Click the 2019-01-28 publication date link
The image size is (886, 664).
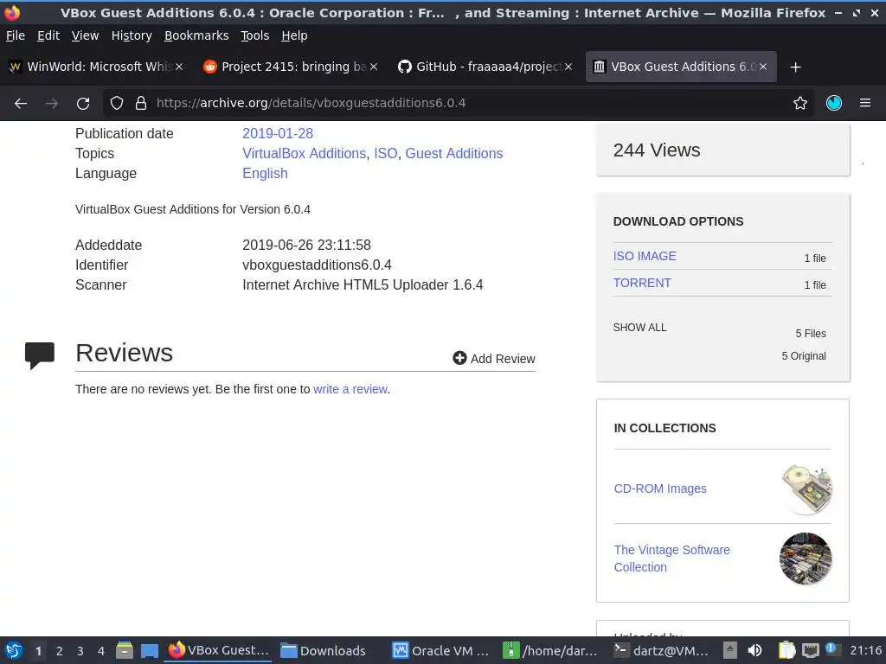point(278,133)
